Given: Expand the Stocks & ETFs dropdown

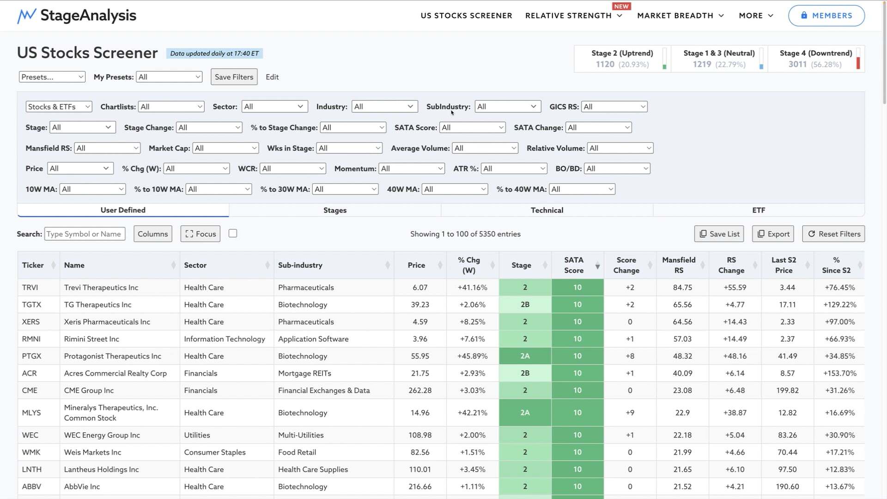Looking at the screenshot, I should (59, 107).
